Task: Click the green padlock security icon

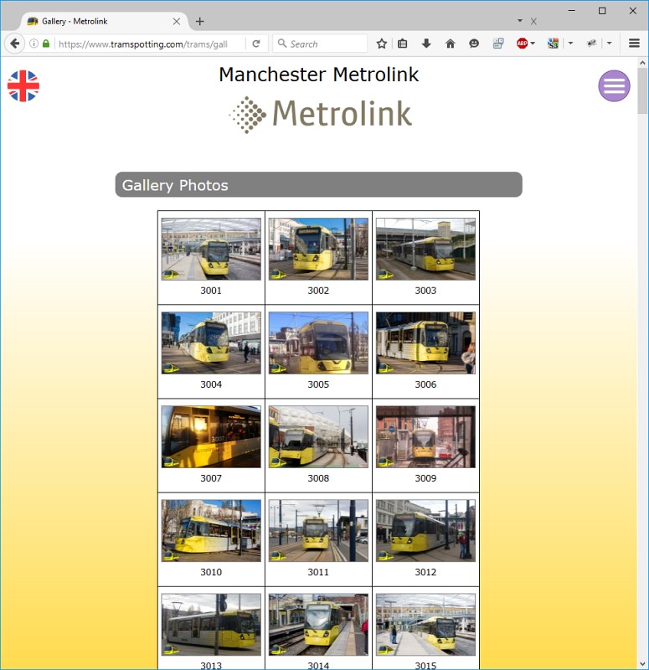Action: pyautogui.click(x=46, y=44)
